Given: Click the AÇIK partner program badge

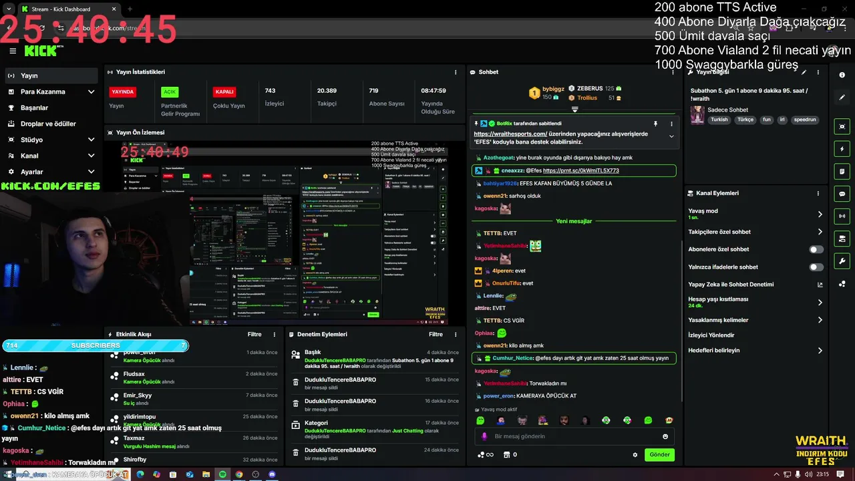Looking at the screenshot, I should coord(170,92).
